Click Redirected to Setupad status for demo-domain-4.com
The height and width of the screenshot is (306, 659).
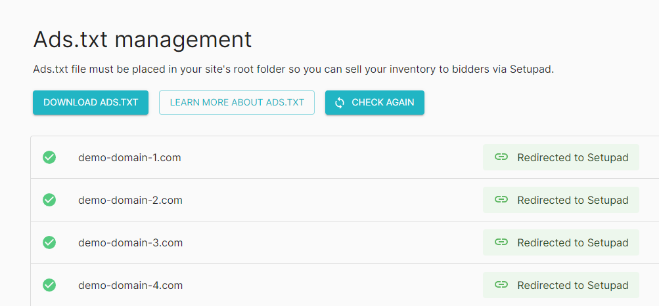pos(561,285)
